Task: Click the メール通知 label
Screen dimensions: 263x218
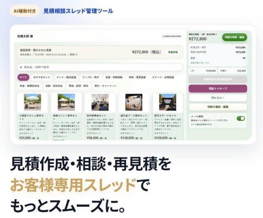Action: pyautogui.click(x=197, y=116)
